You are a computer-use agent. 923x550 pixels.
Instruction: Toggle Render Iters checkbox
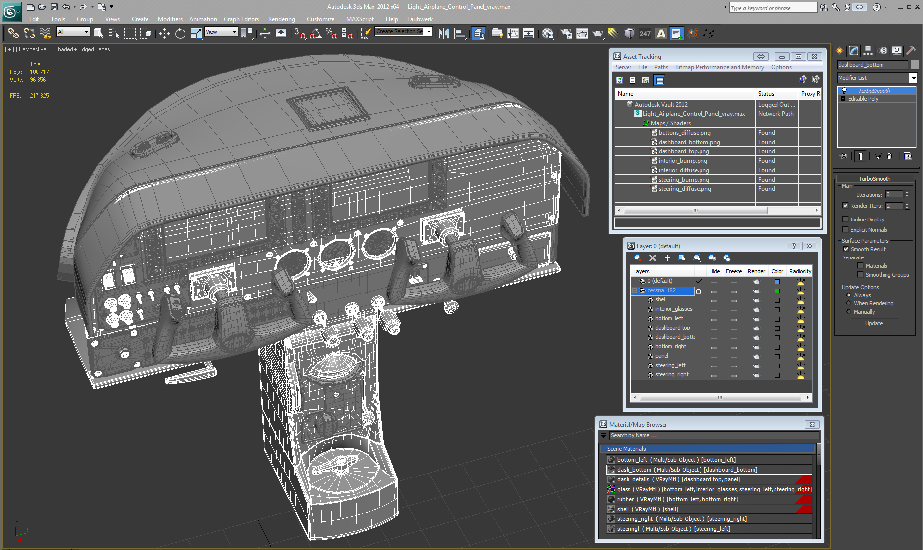(x=846, y=206)
